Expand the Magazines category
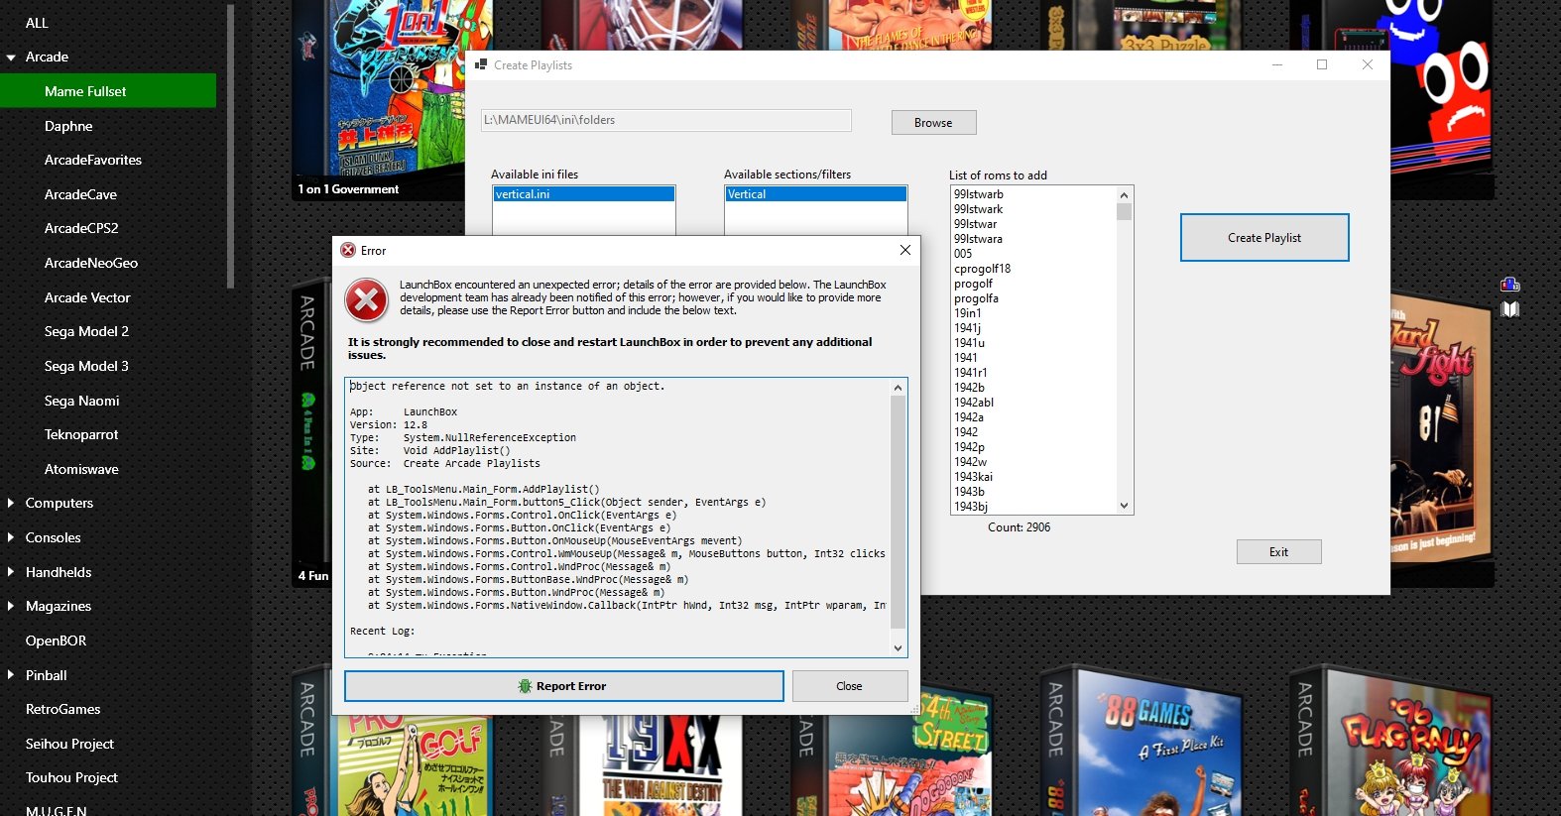Screen dimensions: 1561x816 pos(11,606)
